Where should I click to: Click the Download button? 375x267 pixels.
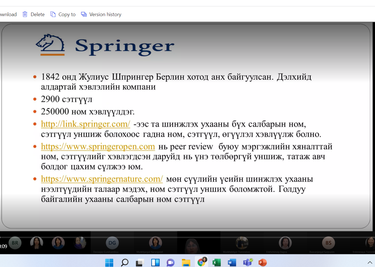[8, 14]
